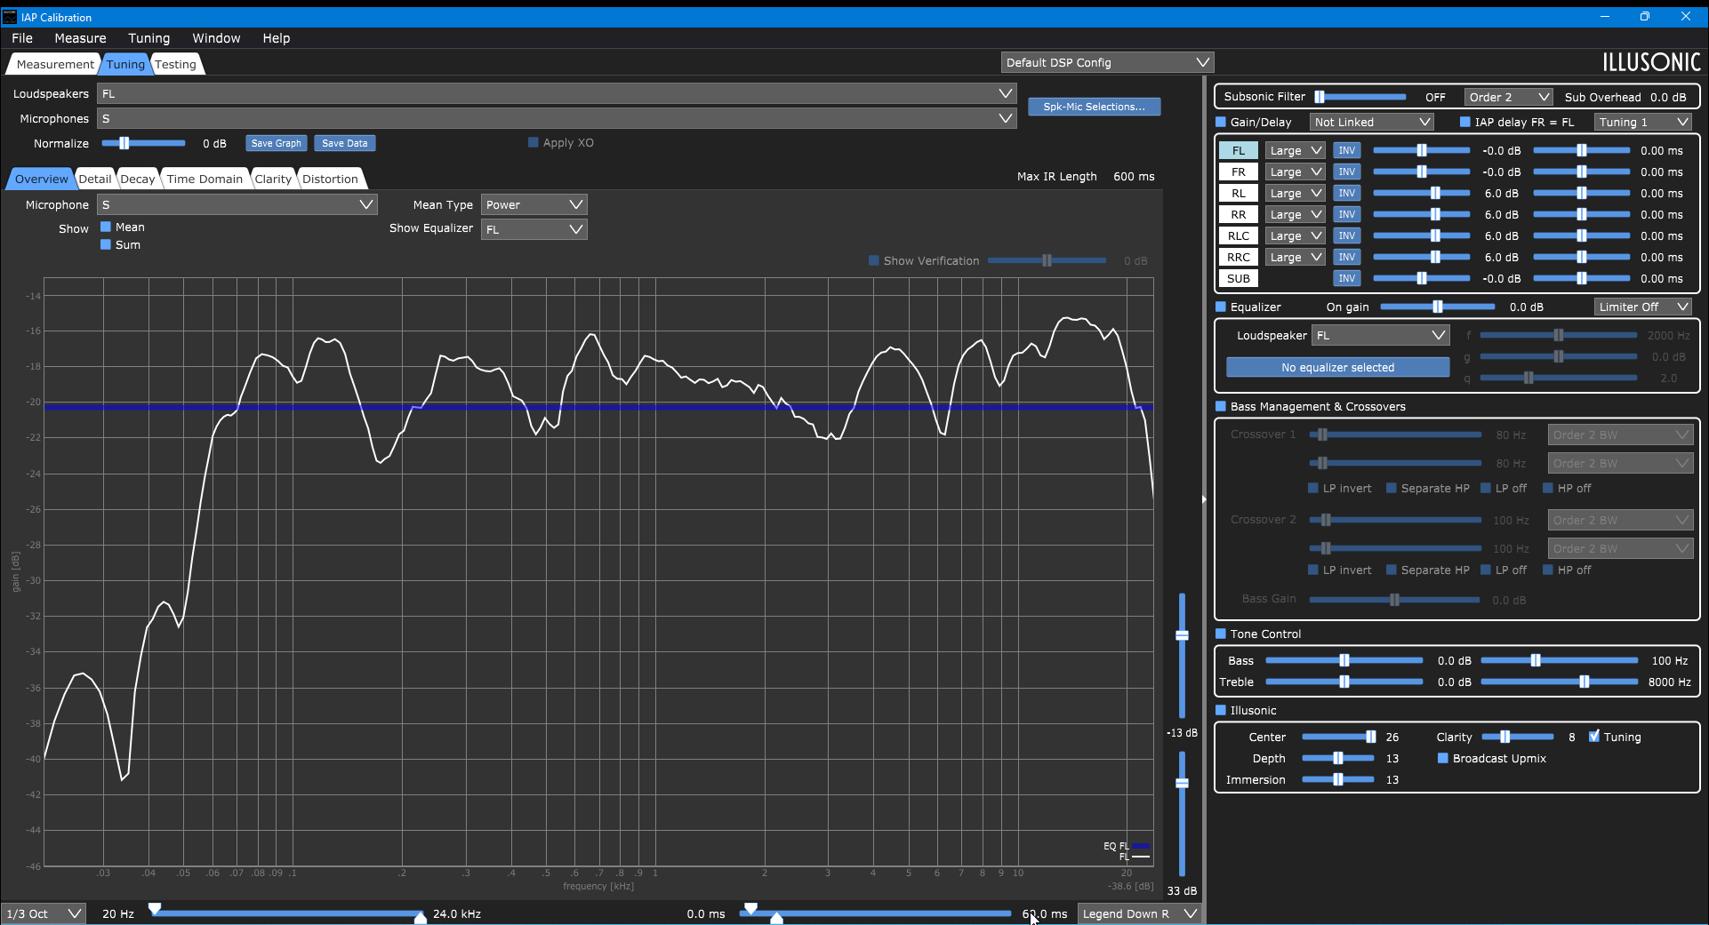Click the Center slider in Illusonic
Screen dimensions: 1709x925
click(1339, 737)
